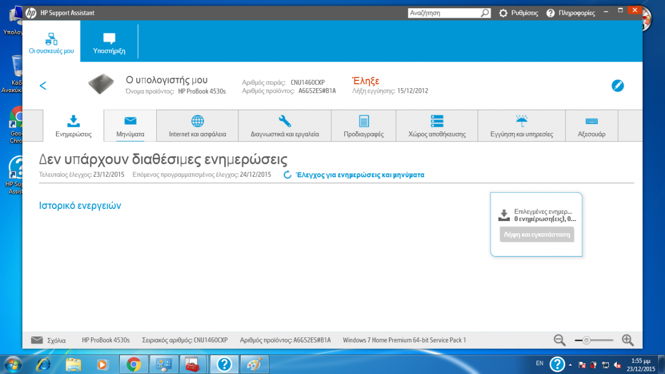Click the zoom in magnifier icon
This screenshot has width=665, height=374.
coord(627,340)
